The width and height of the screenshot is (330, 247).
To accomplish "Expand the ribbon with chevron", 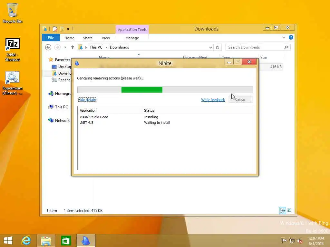I will 284,38.
